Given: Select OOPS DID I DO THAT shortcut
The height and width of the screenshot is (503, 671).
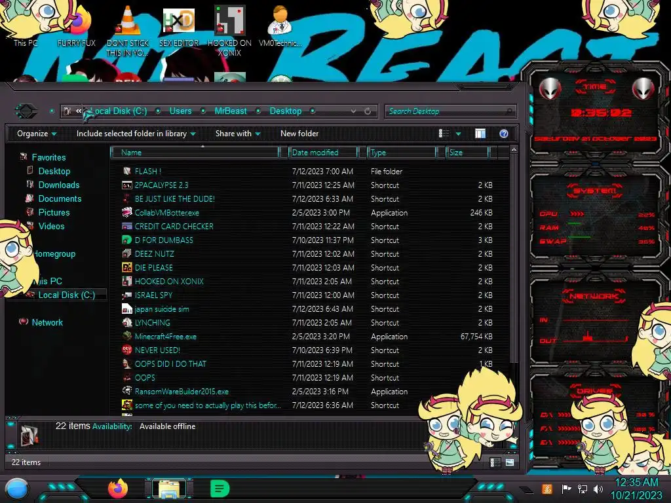Looking at the screenshot, I should coord(170,364).
